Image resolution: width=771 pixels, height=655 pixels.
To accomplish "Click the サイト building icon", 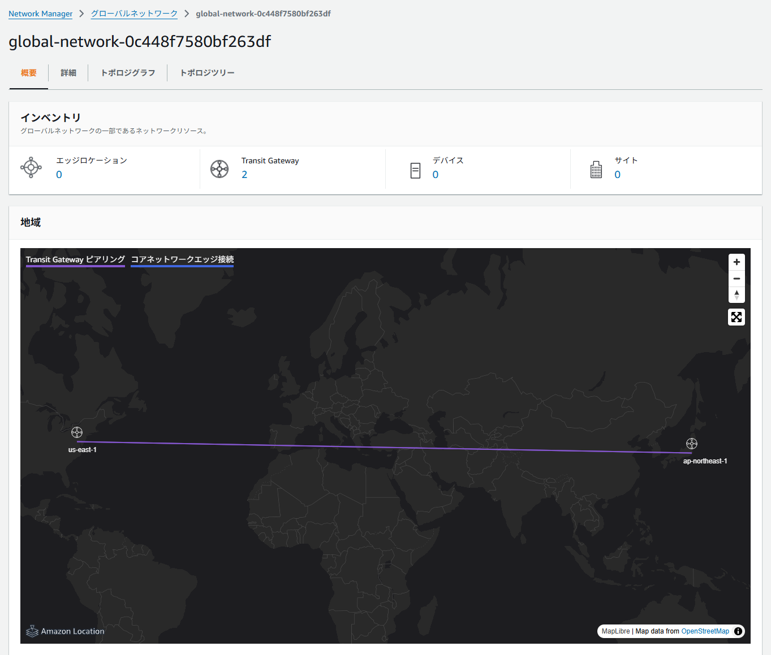I will coord(596,170).
